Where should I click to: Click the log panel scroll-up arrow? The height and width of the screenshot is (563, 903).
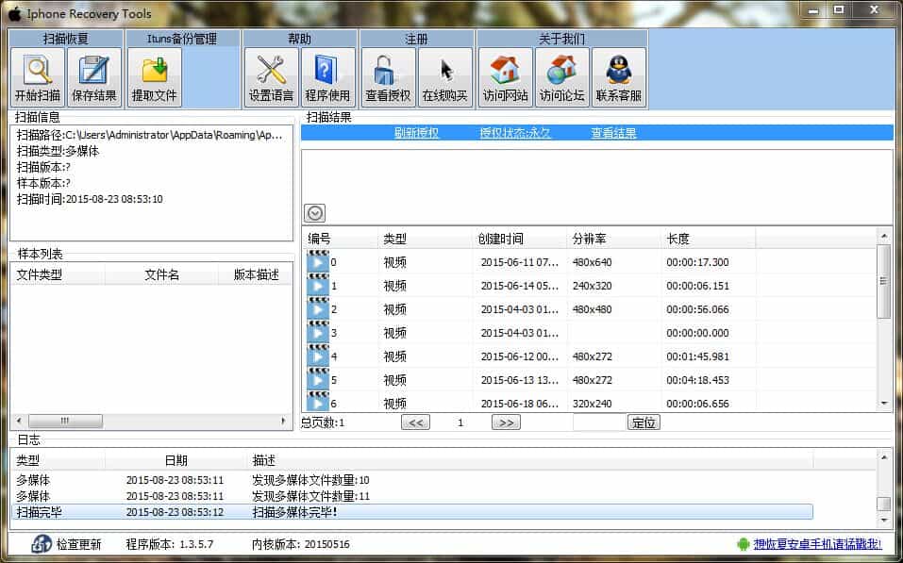click(x=884, y=457)
